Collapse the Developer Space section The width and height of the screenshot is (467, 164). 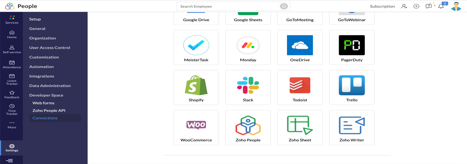46,95
